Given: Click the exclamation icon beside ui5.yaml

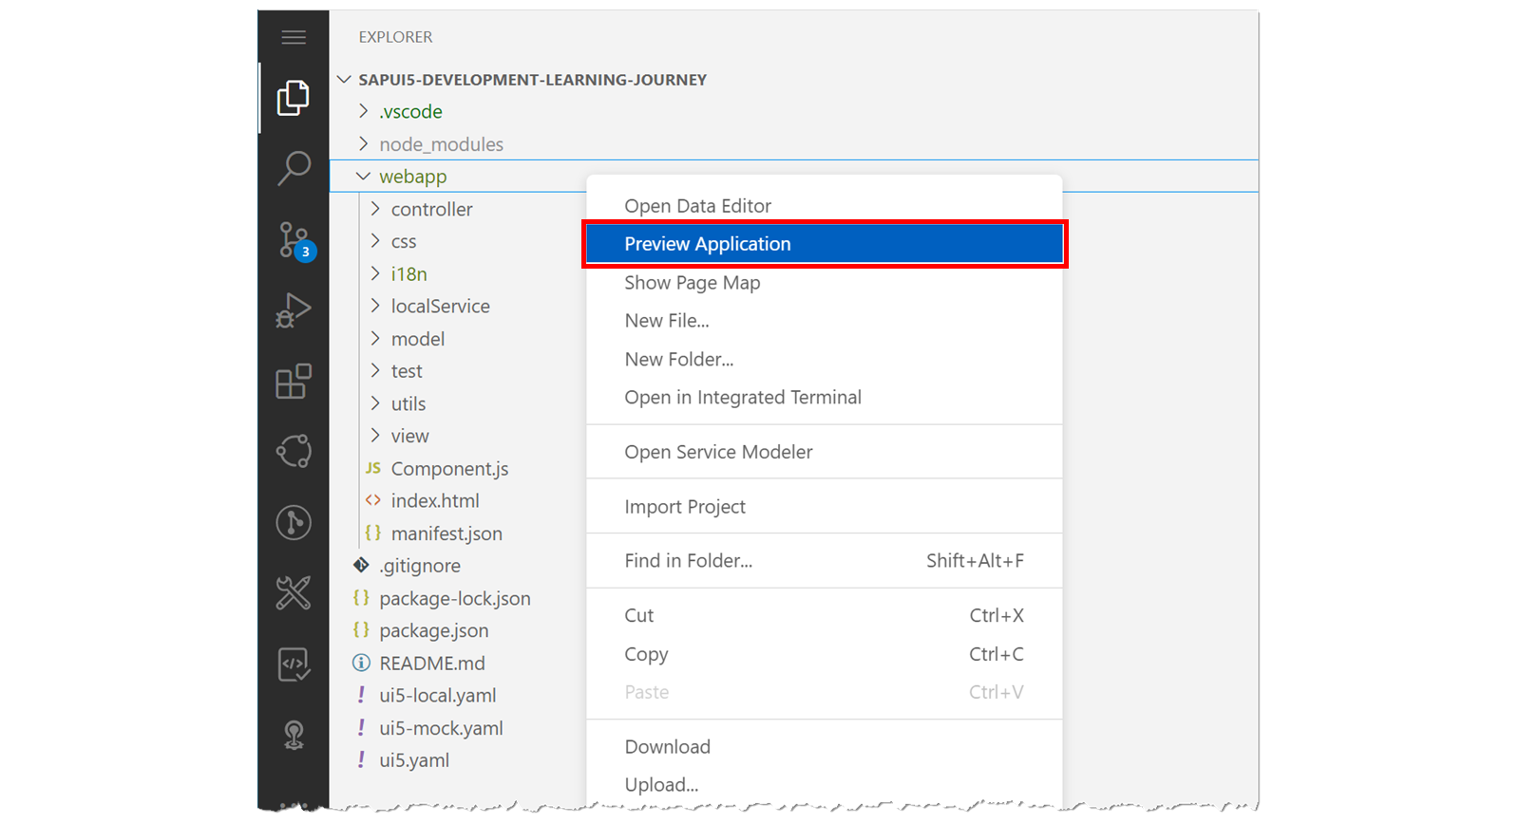Looking at the screenshot, I should [x=361, y=759].
